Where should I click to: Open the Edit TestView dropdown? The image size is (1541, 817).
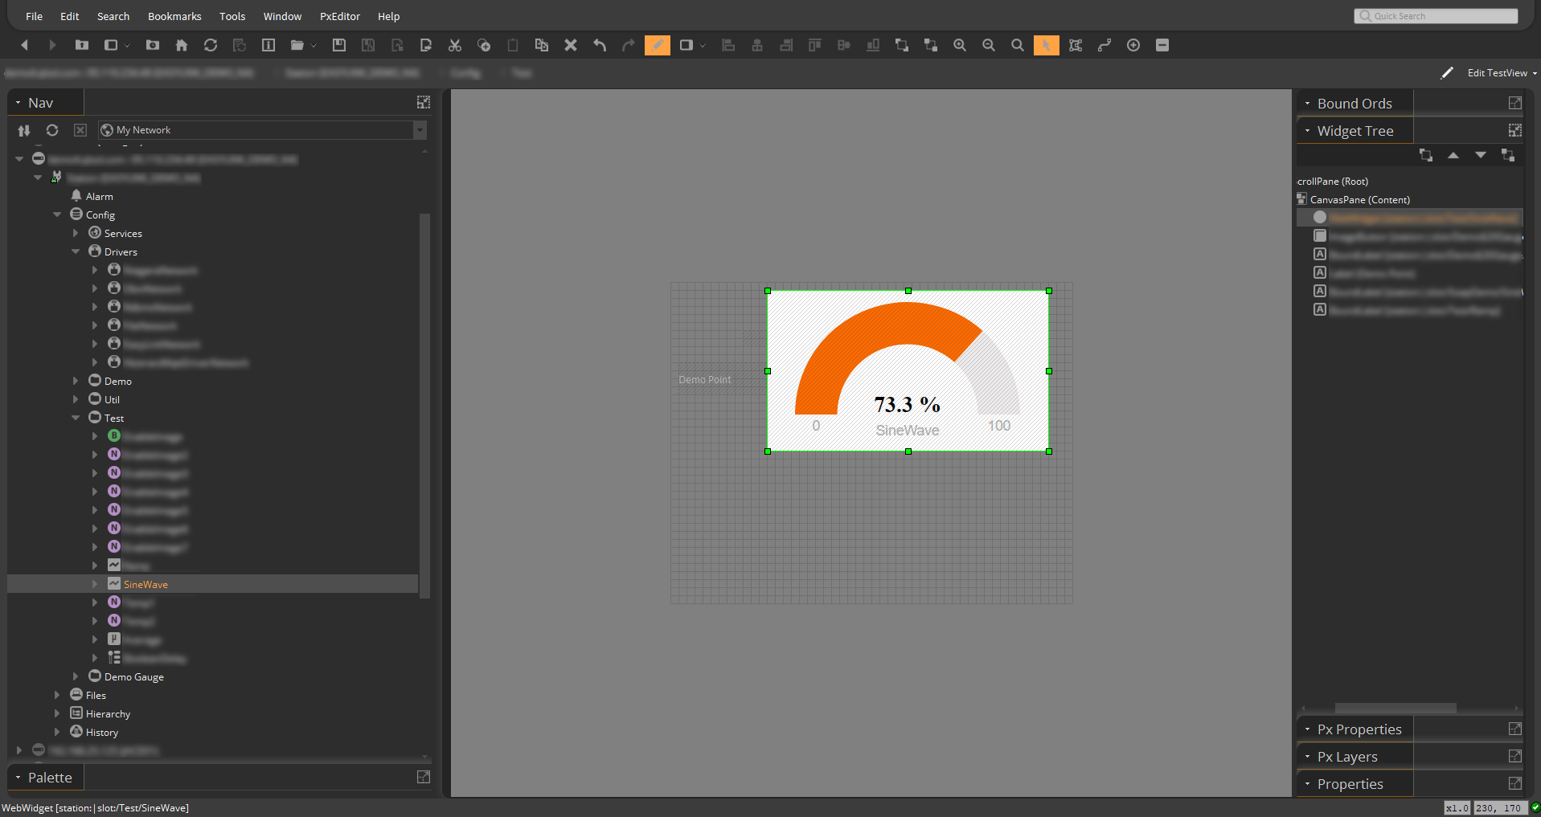pos(1502,73)
